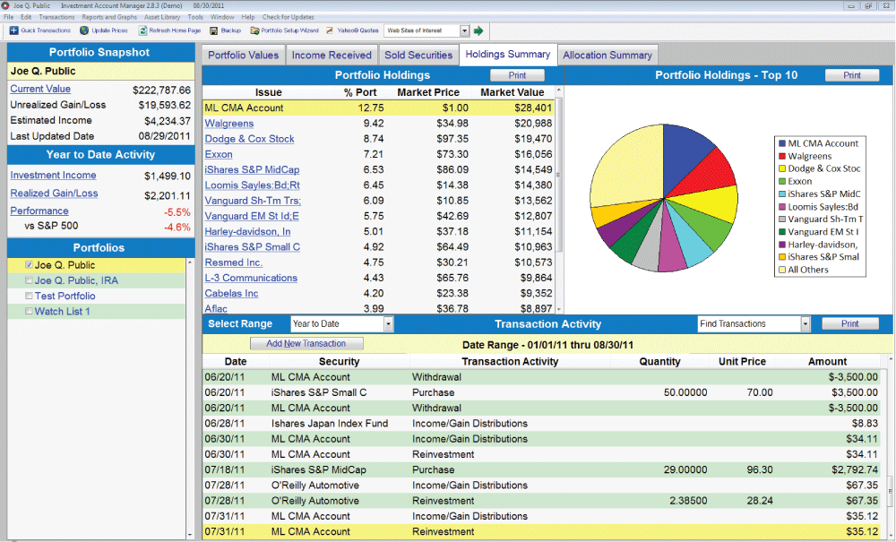Switch to the Income Received tab
This screenshot has height=542, width=896.
point(332,56)
